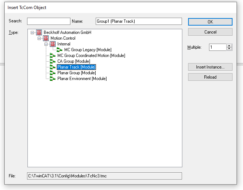Edit the Name field Group1 (Planar Track)
Viewport: 243px width, 190px height.
(139, 21)
